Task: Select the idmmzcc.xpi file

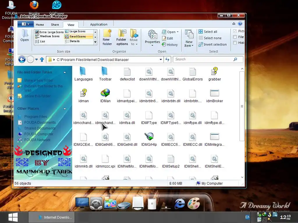Action: [x=105, y=161]
